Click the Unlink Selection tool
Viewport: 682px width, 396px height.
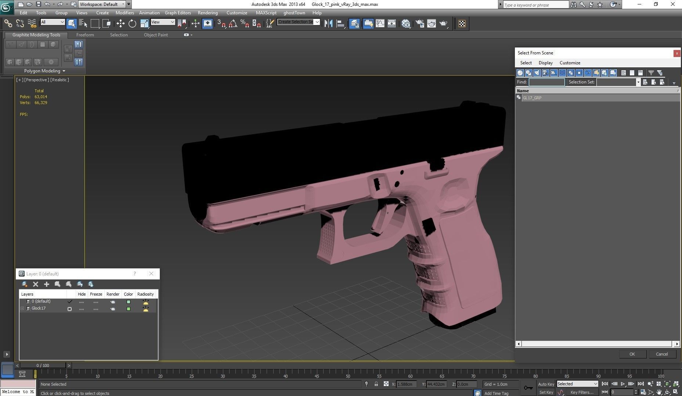[20, 24]
